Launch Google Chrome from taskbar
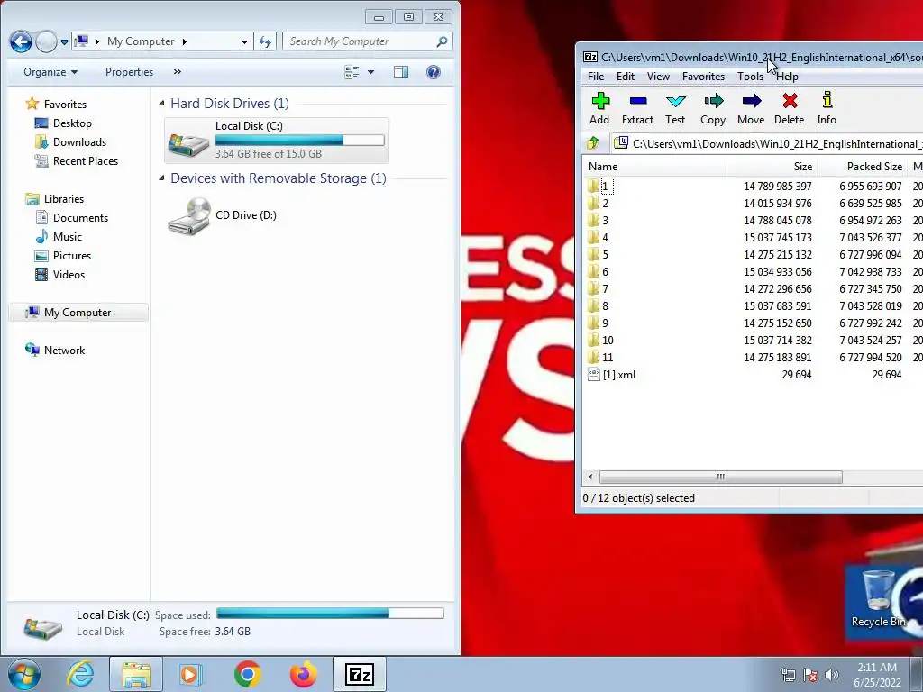Image resolution: width=923 pixels, height=692 pixels. pos(247,674)
